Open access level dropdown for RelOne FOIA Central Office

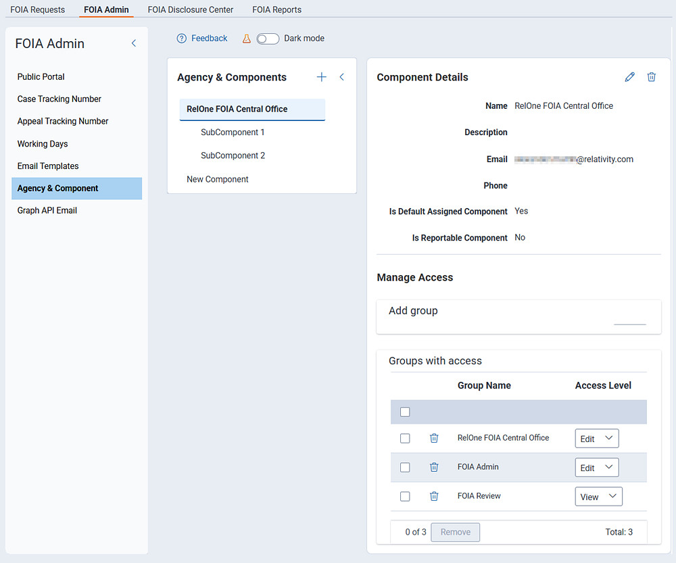597,439
